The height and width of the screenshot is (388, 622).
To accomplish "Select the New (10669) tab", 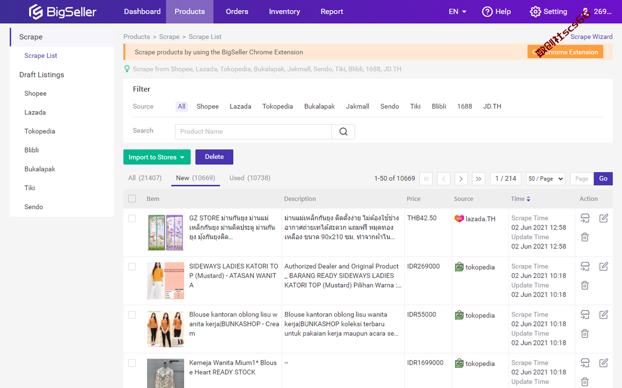I will pyautogui.click(x=195, y=178).
